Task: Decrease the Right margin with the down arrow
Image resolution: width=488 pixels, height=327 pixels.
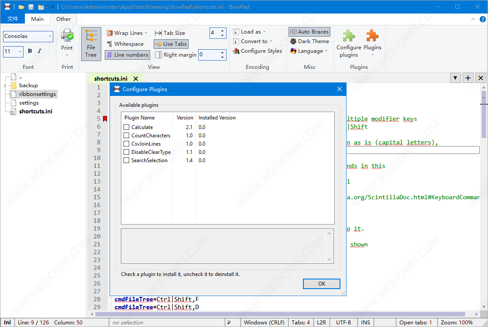Action: click(222, 58)
